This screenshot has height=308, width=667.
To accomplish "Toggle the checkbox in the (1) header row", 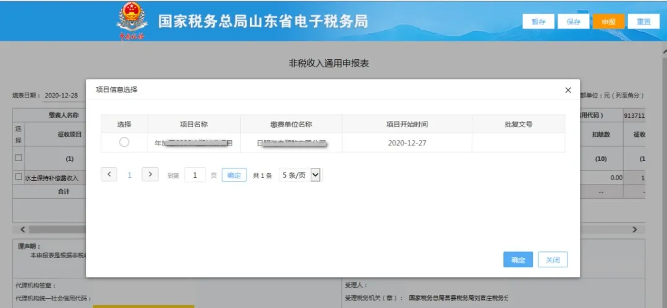I will 18,158.
